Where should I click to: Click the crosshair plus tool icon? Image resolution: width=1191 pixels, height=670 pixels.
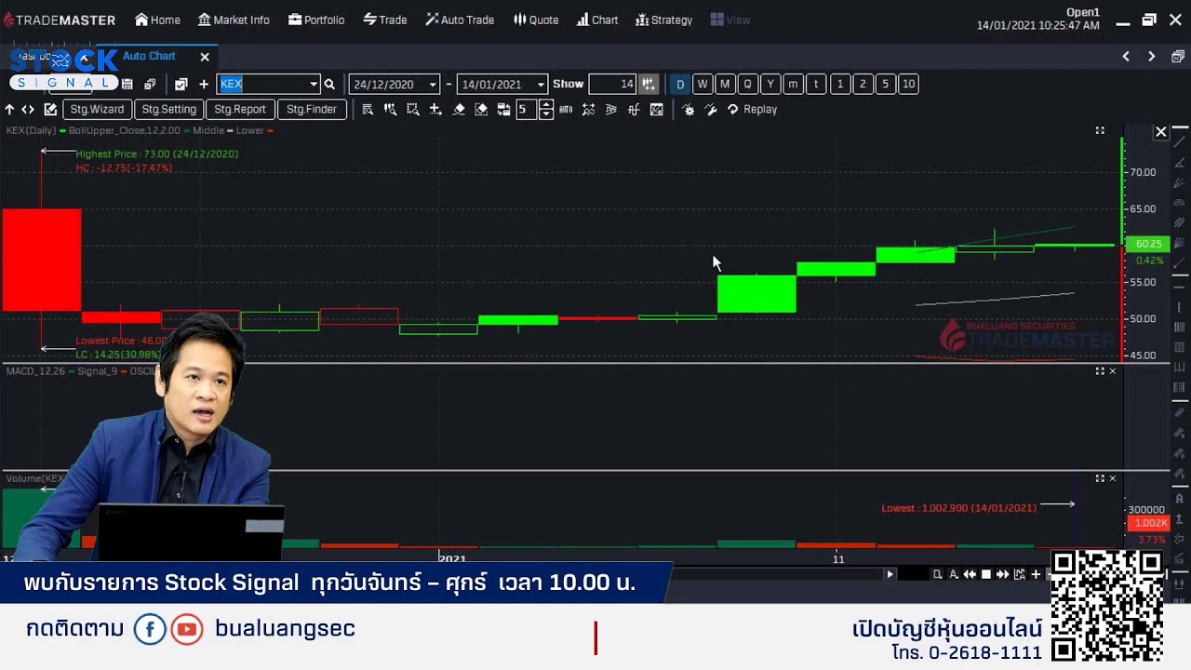[435, 109]
